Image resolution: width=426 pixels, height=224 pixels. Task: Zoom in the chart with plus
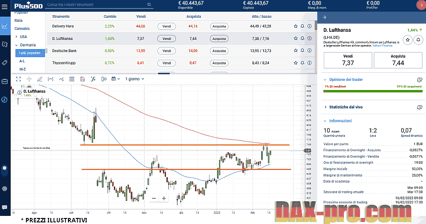pyautogui.click(x=164, y=199)
